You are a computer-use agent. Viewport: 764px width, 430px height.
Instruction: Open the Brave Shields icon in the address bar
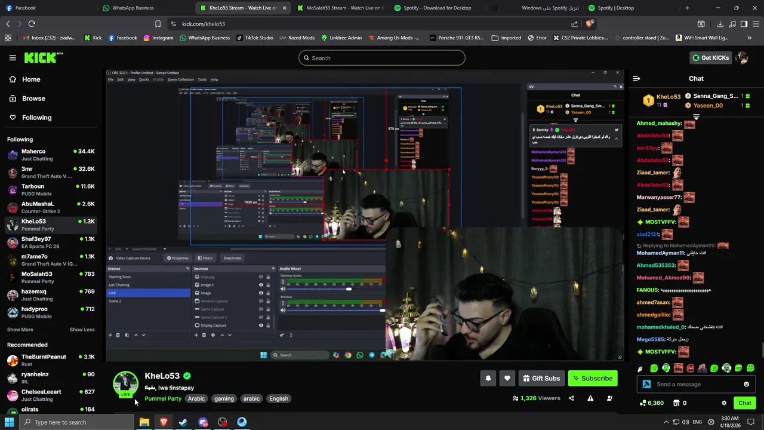589,24
